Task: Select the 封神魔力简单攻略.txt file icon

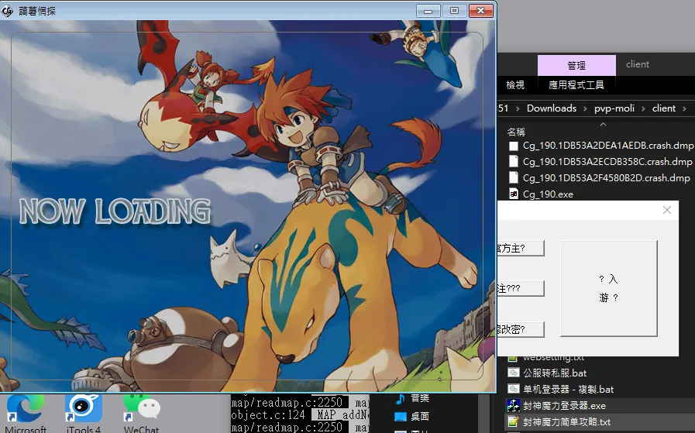Action: point(513,421)
